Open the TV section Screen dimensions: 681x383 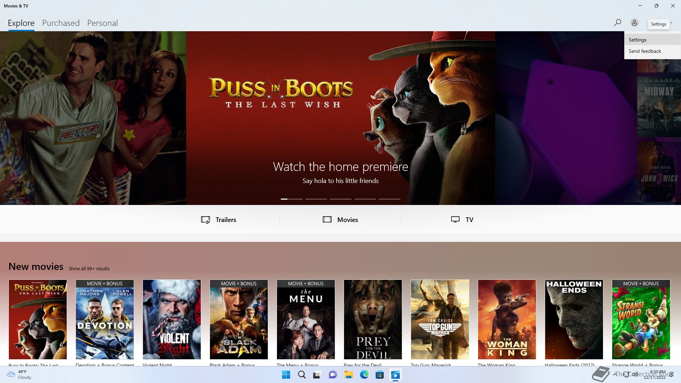coord(462,220)
